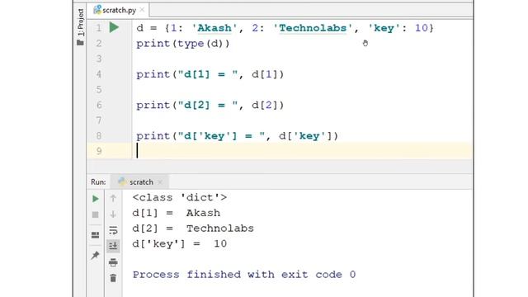This screenshot has width=528, height=297.
Task: Click the line number 4 in the gutter
Action: (x=99, y=74)
